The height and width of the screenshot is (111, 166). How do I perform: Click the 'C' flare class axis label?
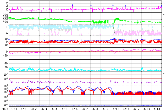coord(7,9)
